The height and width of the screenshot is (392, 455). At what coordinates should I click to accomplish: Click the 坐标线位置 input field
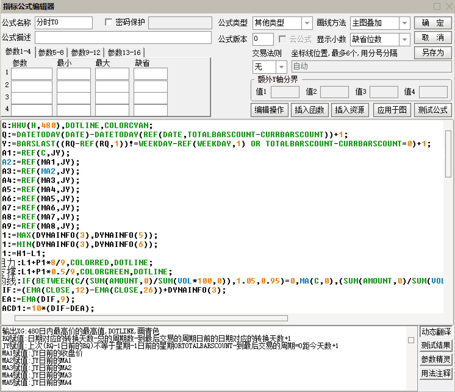371,66
